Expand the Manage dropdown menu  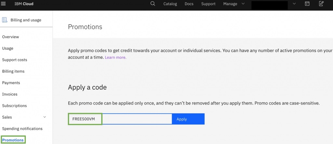coord(234,4)
